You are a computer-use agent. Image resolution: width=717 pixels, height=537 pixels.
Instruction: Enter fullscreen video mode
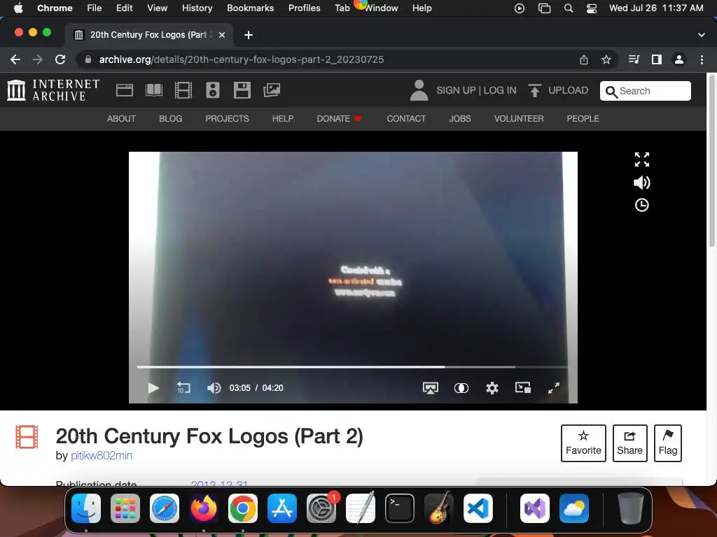click(554, 387)
